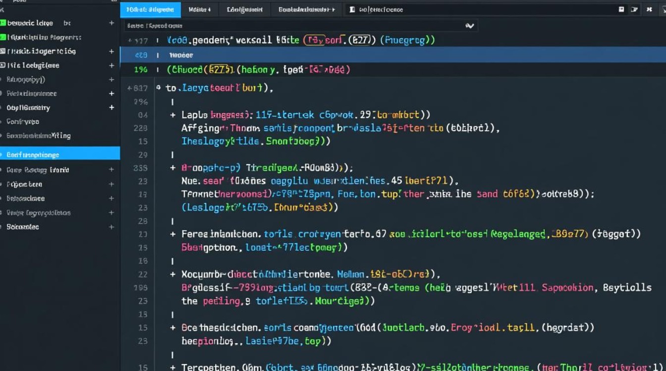
Task: Expand the code block at line 04 'Laplo'
Action: (x=173, y=115)
